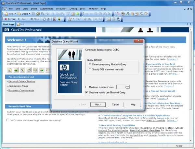Image resolution: width=195 pixels, height=149 pixels.
Task: Click the New test toolbar icon
Action: [6, 14]
